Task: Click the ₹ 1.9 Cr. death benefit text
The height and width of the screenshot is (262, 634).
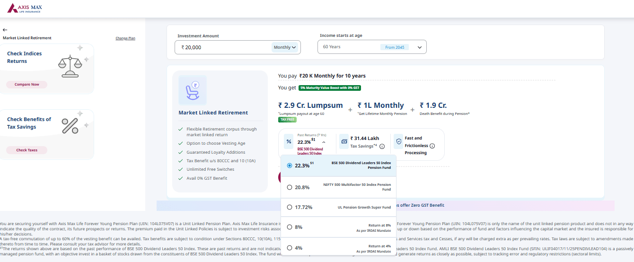Action: 433,105
